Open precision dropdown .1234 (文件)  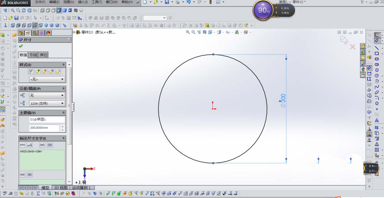47,103
